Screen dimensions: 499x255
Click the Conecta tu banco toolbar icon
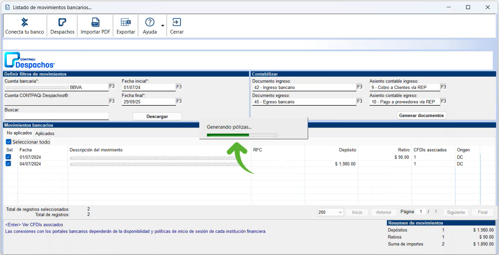click(25, 23)
